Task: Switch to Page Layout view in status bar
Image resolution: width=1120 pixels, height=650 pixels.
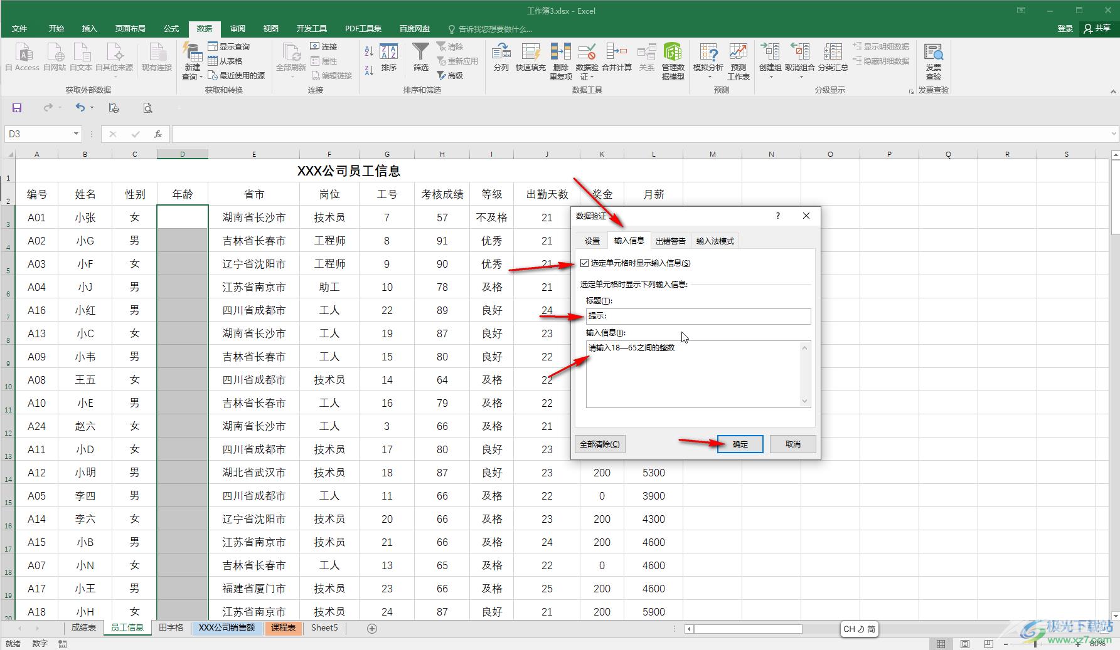Action: point(964,644)
